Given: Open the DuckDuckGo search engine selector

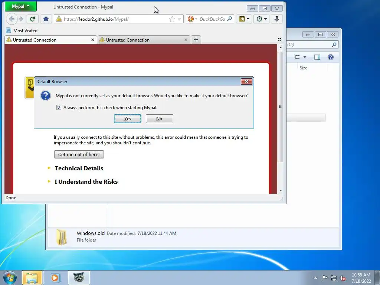Looking at the screenshot, I should [x=193, y=19].
